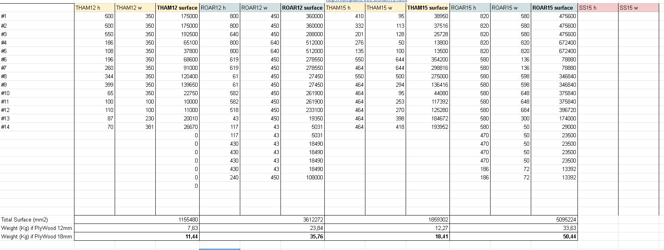Select the ROAR15 total surface value 5095224
This screenshot has height=250, width=664.
tap(565, 220)
